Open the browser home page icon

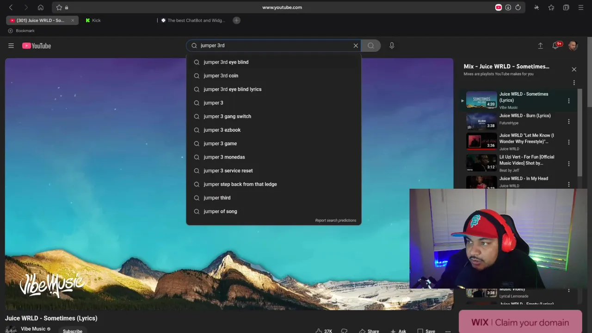coord(41,7)
